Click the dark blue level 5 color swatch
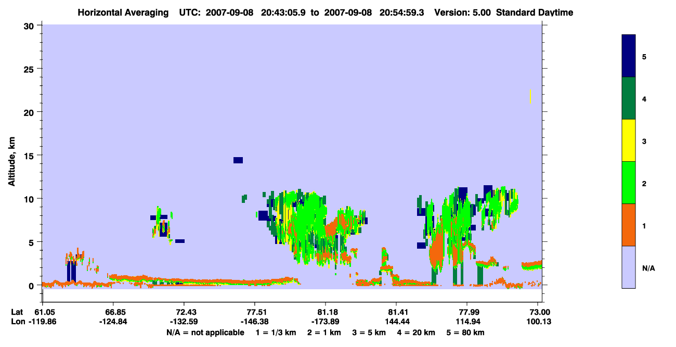Viewport: 676px width, 347px height. coord(629,56)
